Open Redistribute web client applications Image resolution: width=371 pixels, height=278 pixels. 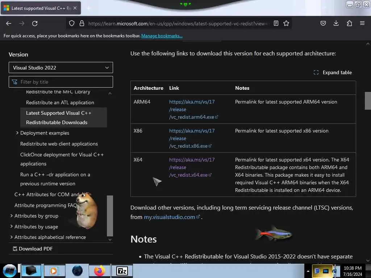[x=59, y=144]
